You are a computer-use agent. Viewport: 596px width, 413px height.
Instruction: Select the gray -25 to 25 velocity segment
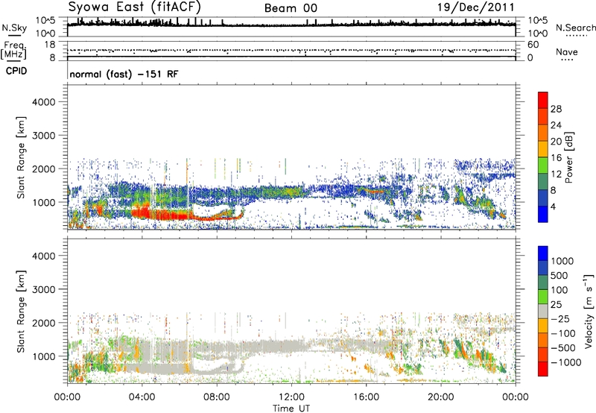pos(543,311)
